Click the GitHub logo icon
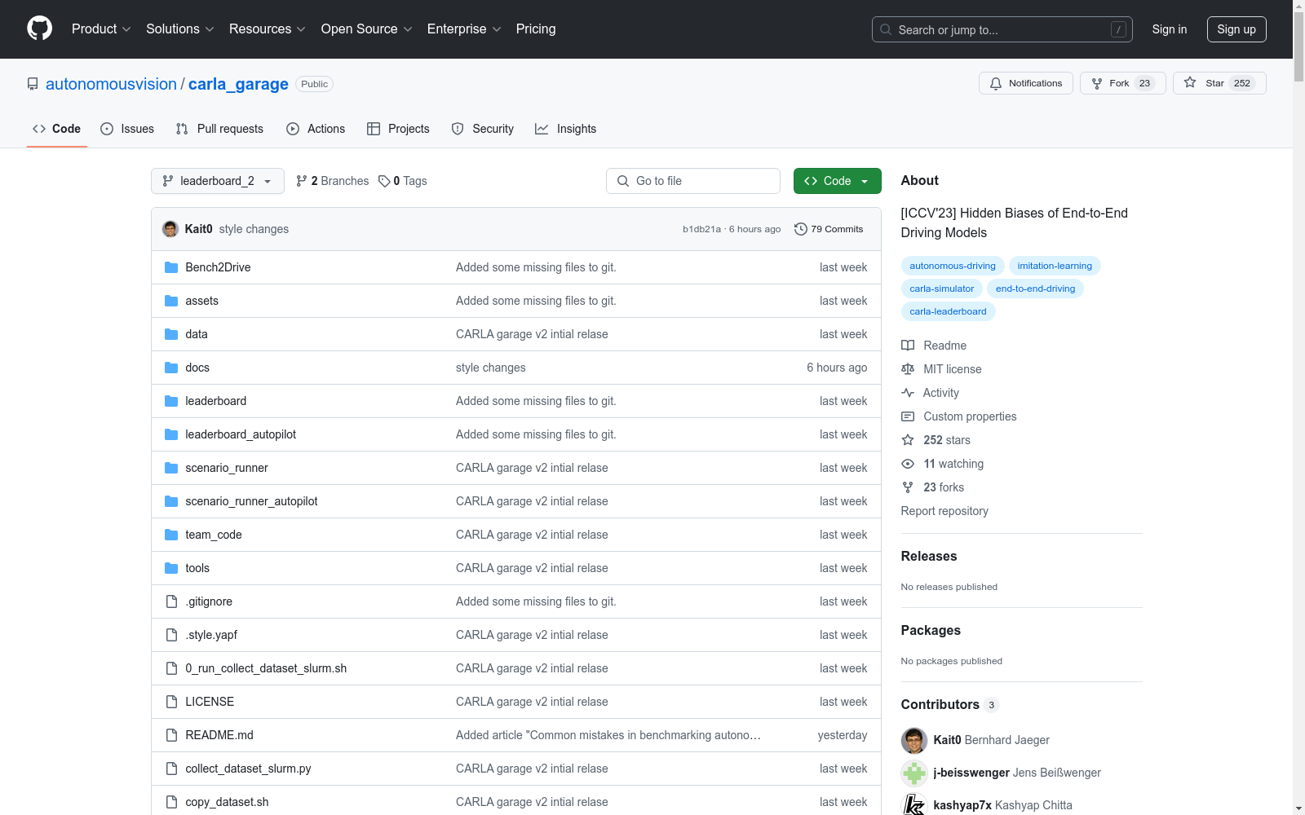This screenshot has width=1305, height=815. tap(39, 29)
